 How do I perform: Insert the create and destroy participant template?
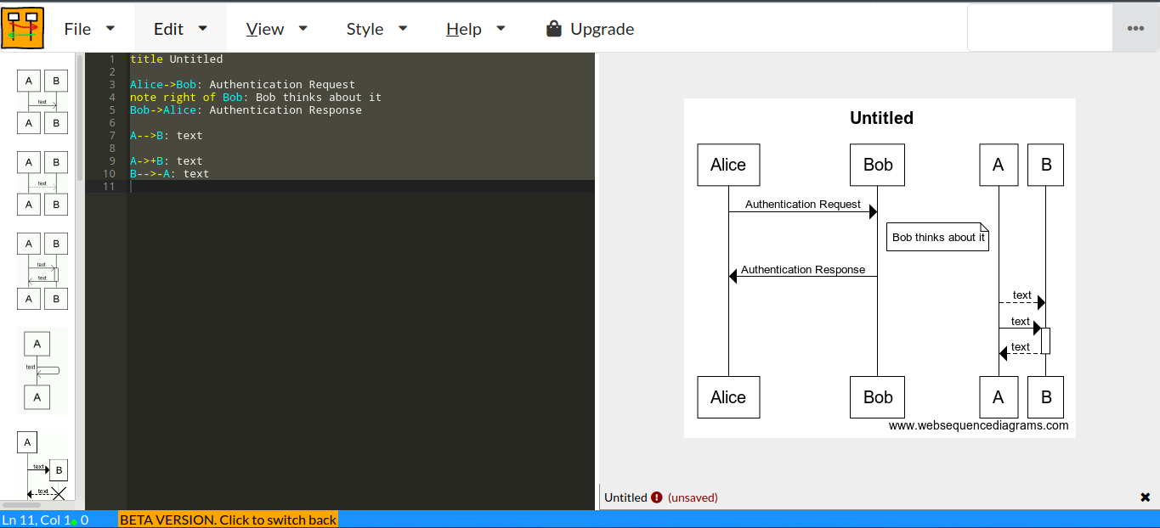[x=42, y=465]
